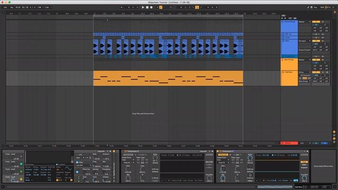Select RMS mode in second Compressor
The image size is (338, 190).
304,165
